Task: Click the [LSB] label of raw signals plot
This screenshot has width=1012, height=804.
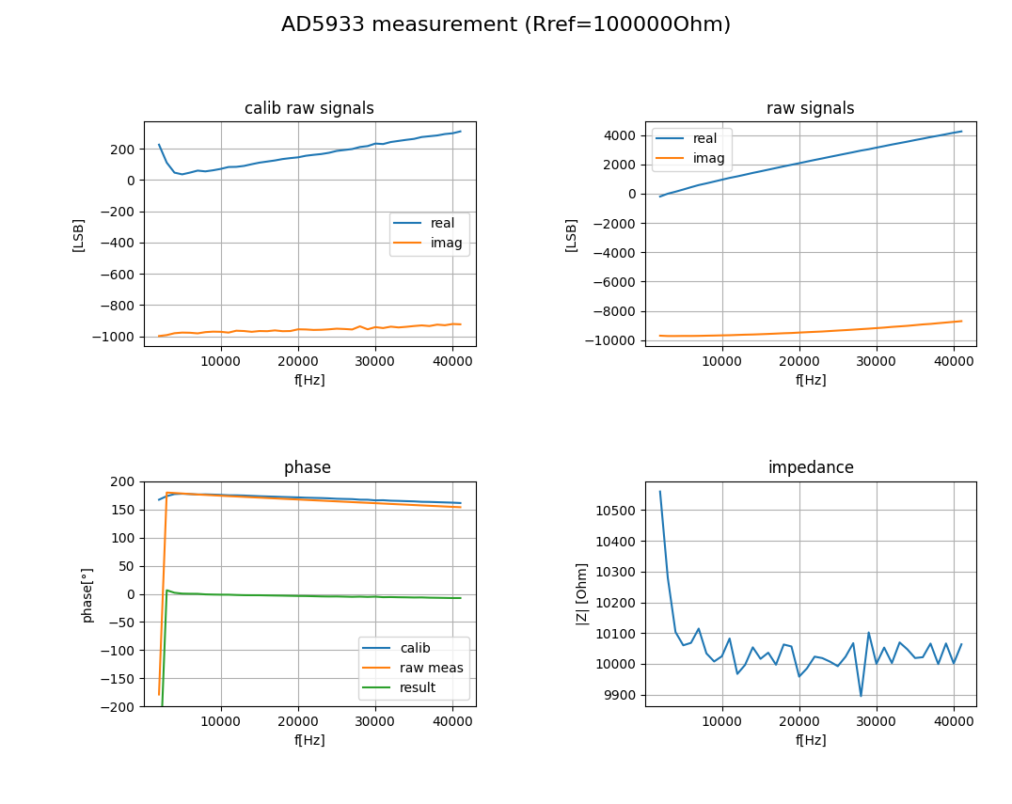Action: point(571,235)
